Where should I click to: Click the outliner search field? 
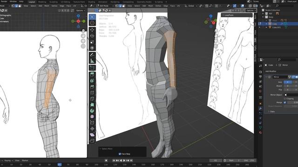coord(283,6)
